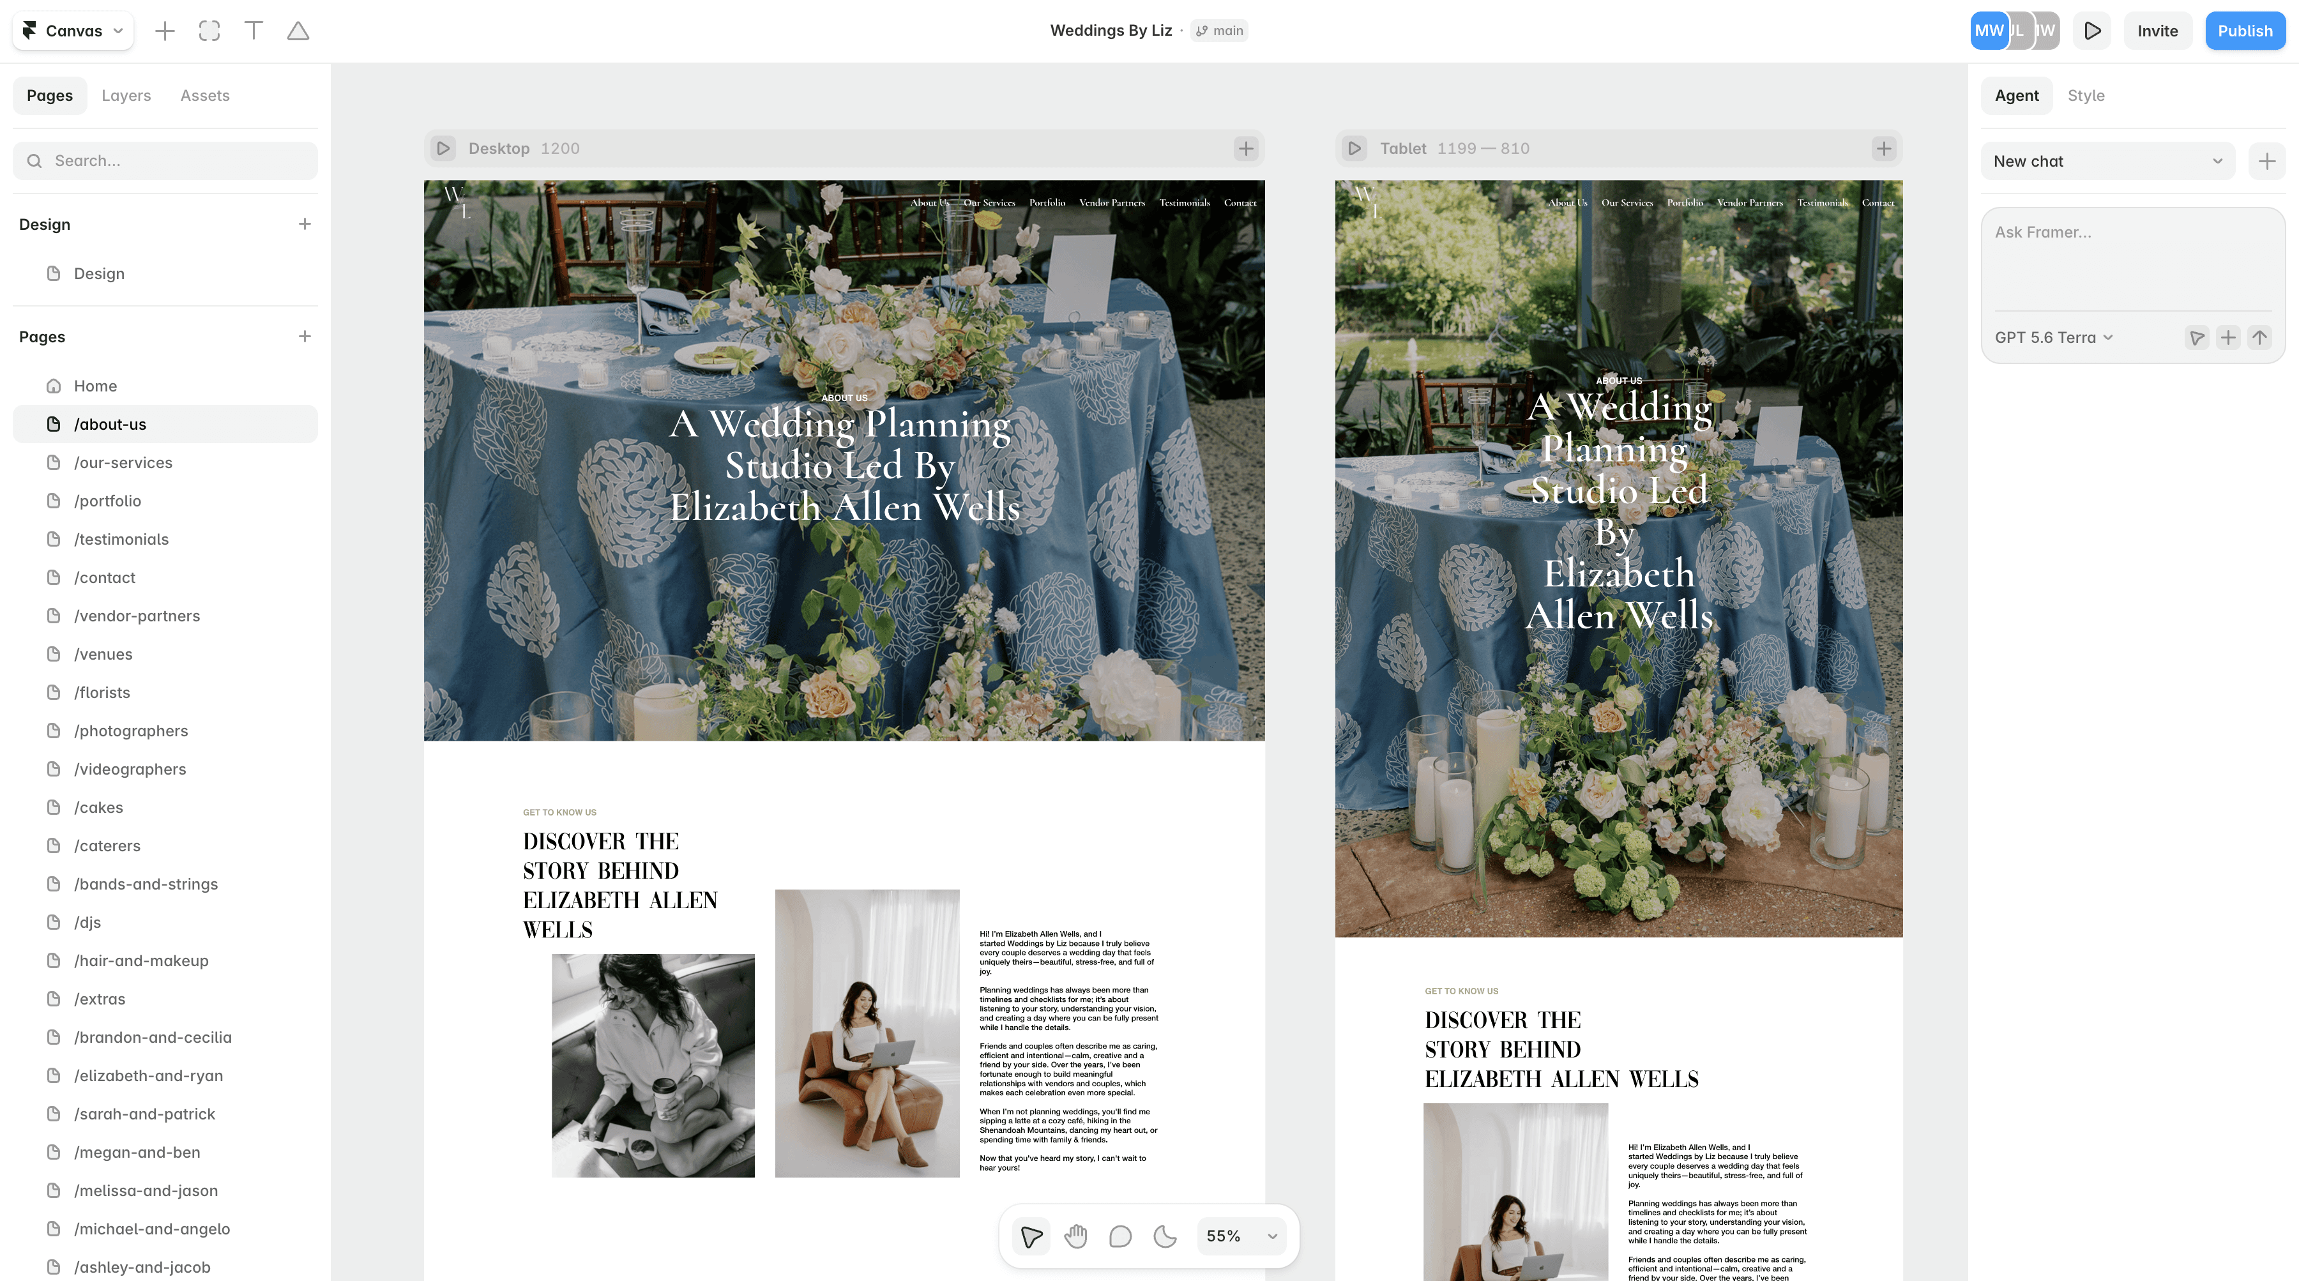Send the Ask Framer prompt arrow
The height and width of the screenshot is (1281, 2299).
[2260, 337]
